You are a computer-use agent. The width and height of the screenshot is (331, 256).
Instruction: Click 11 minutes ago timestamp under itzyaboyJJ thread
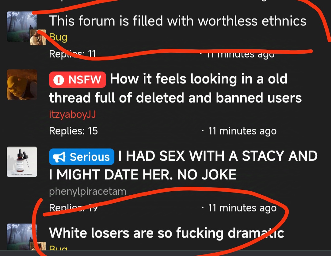pos(242,131)
